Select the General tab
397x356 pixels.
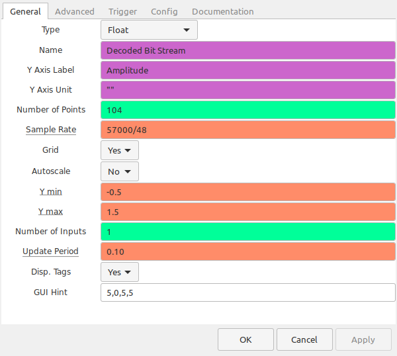[25, 11]
